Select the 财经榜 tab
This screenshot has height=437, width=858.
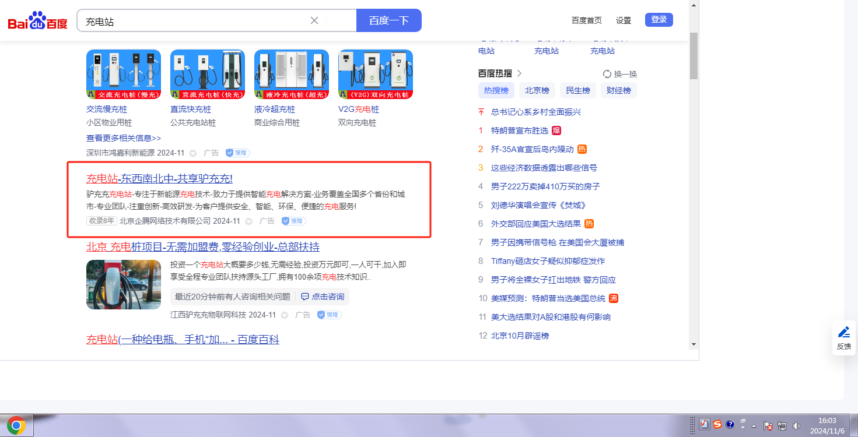[619, 90]
